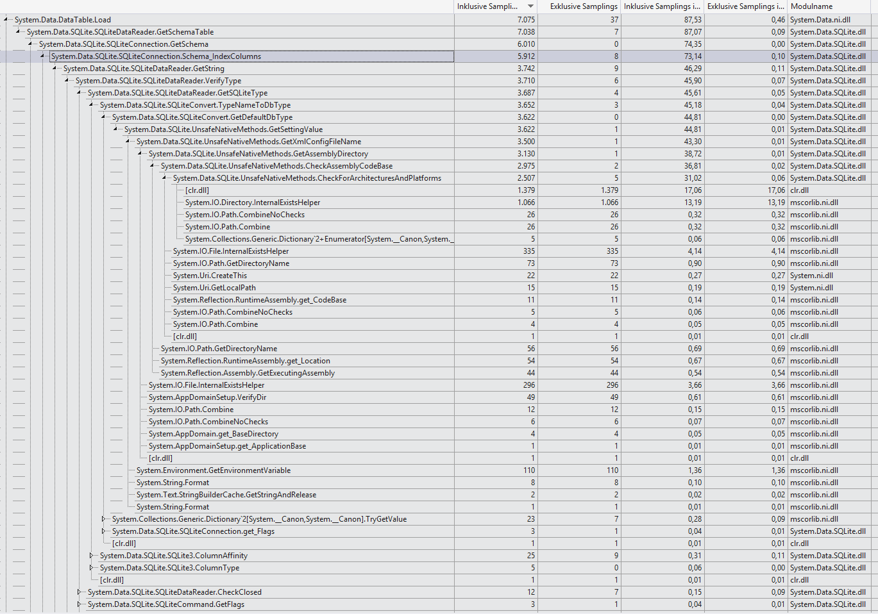Click the percentage cell 73,14
878x614 pixels.
pyautogui.click(x=693, y=56)
